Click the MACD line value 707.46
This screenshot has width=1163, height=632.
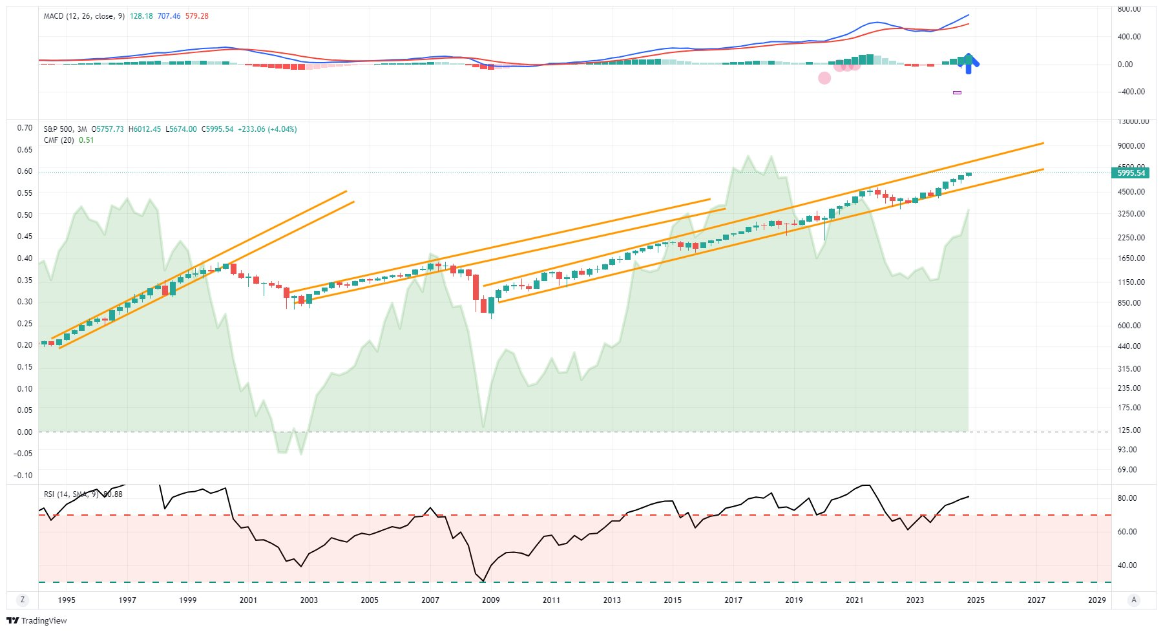pos(169,16)
